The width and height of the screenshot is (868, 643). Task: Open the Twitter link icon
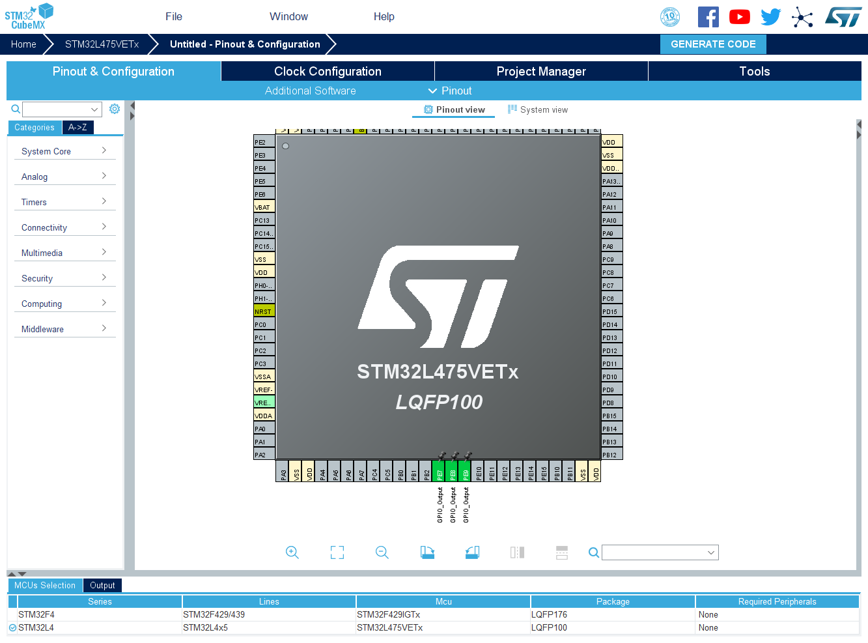click(x=771, y=17)
